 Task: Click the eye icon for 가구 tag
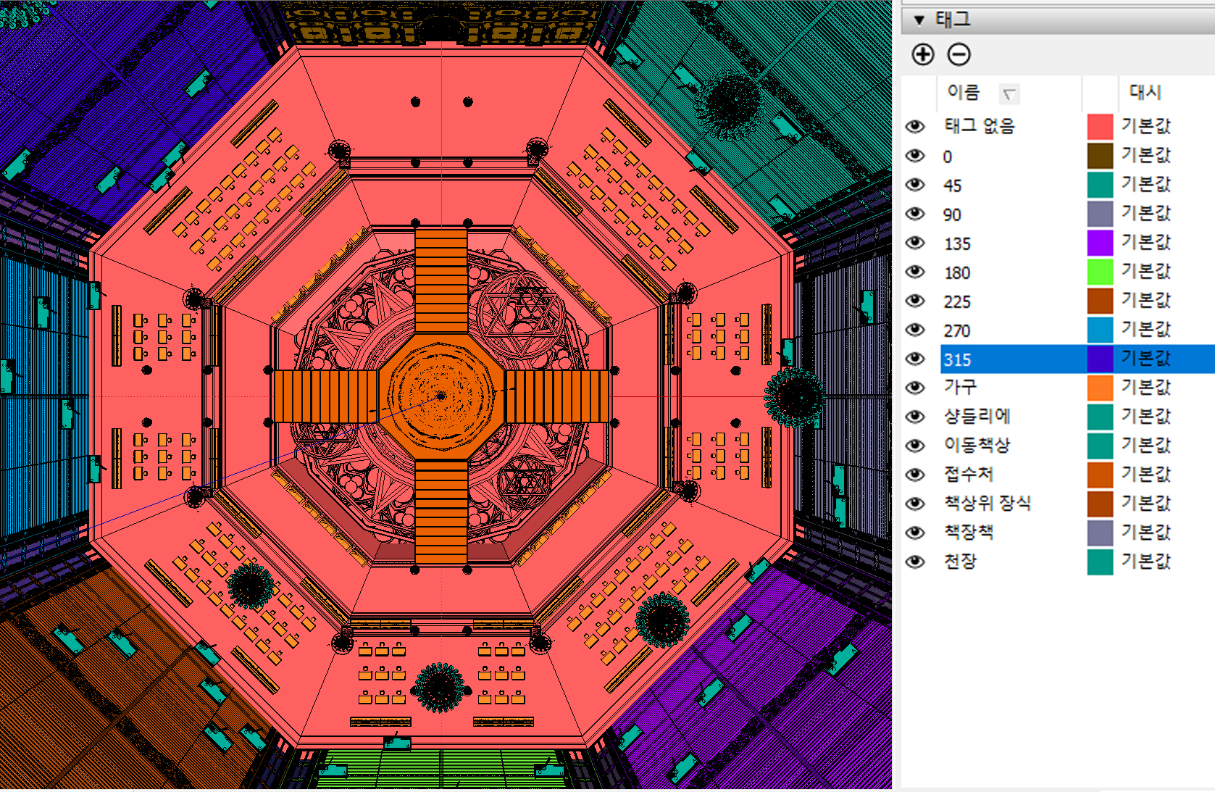click(x=915, y=388)
